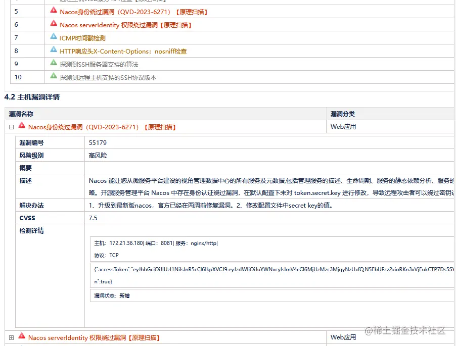Click green icon beside 探测到远程主机支持的SSH协议版本
Image resolution: width=456 pixels, height=346 pixels.
54,76
